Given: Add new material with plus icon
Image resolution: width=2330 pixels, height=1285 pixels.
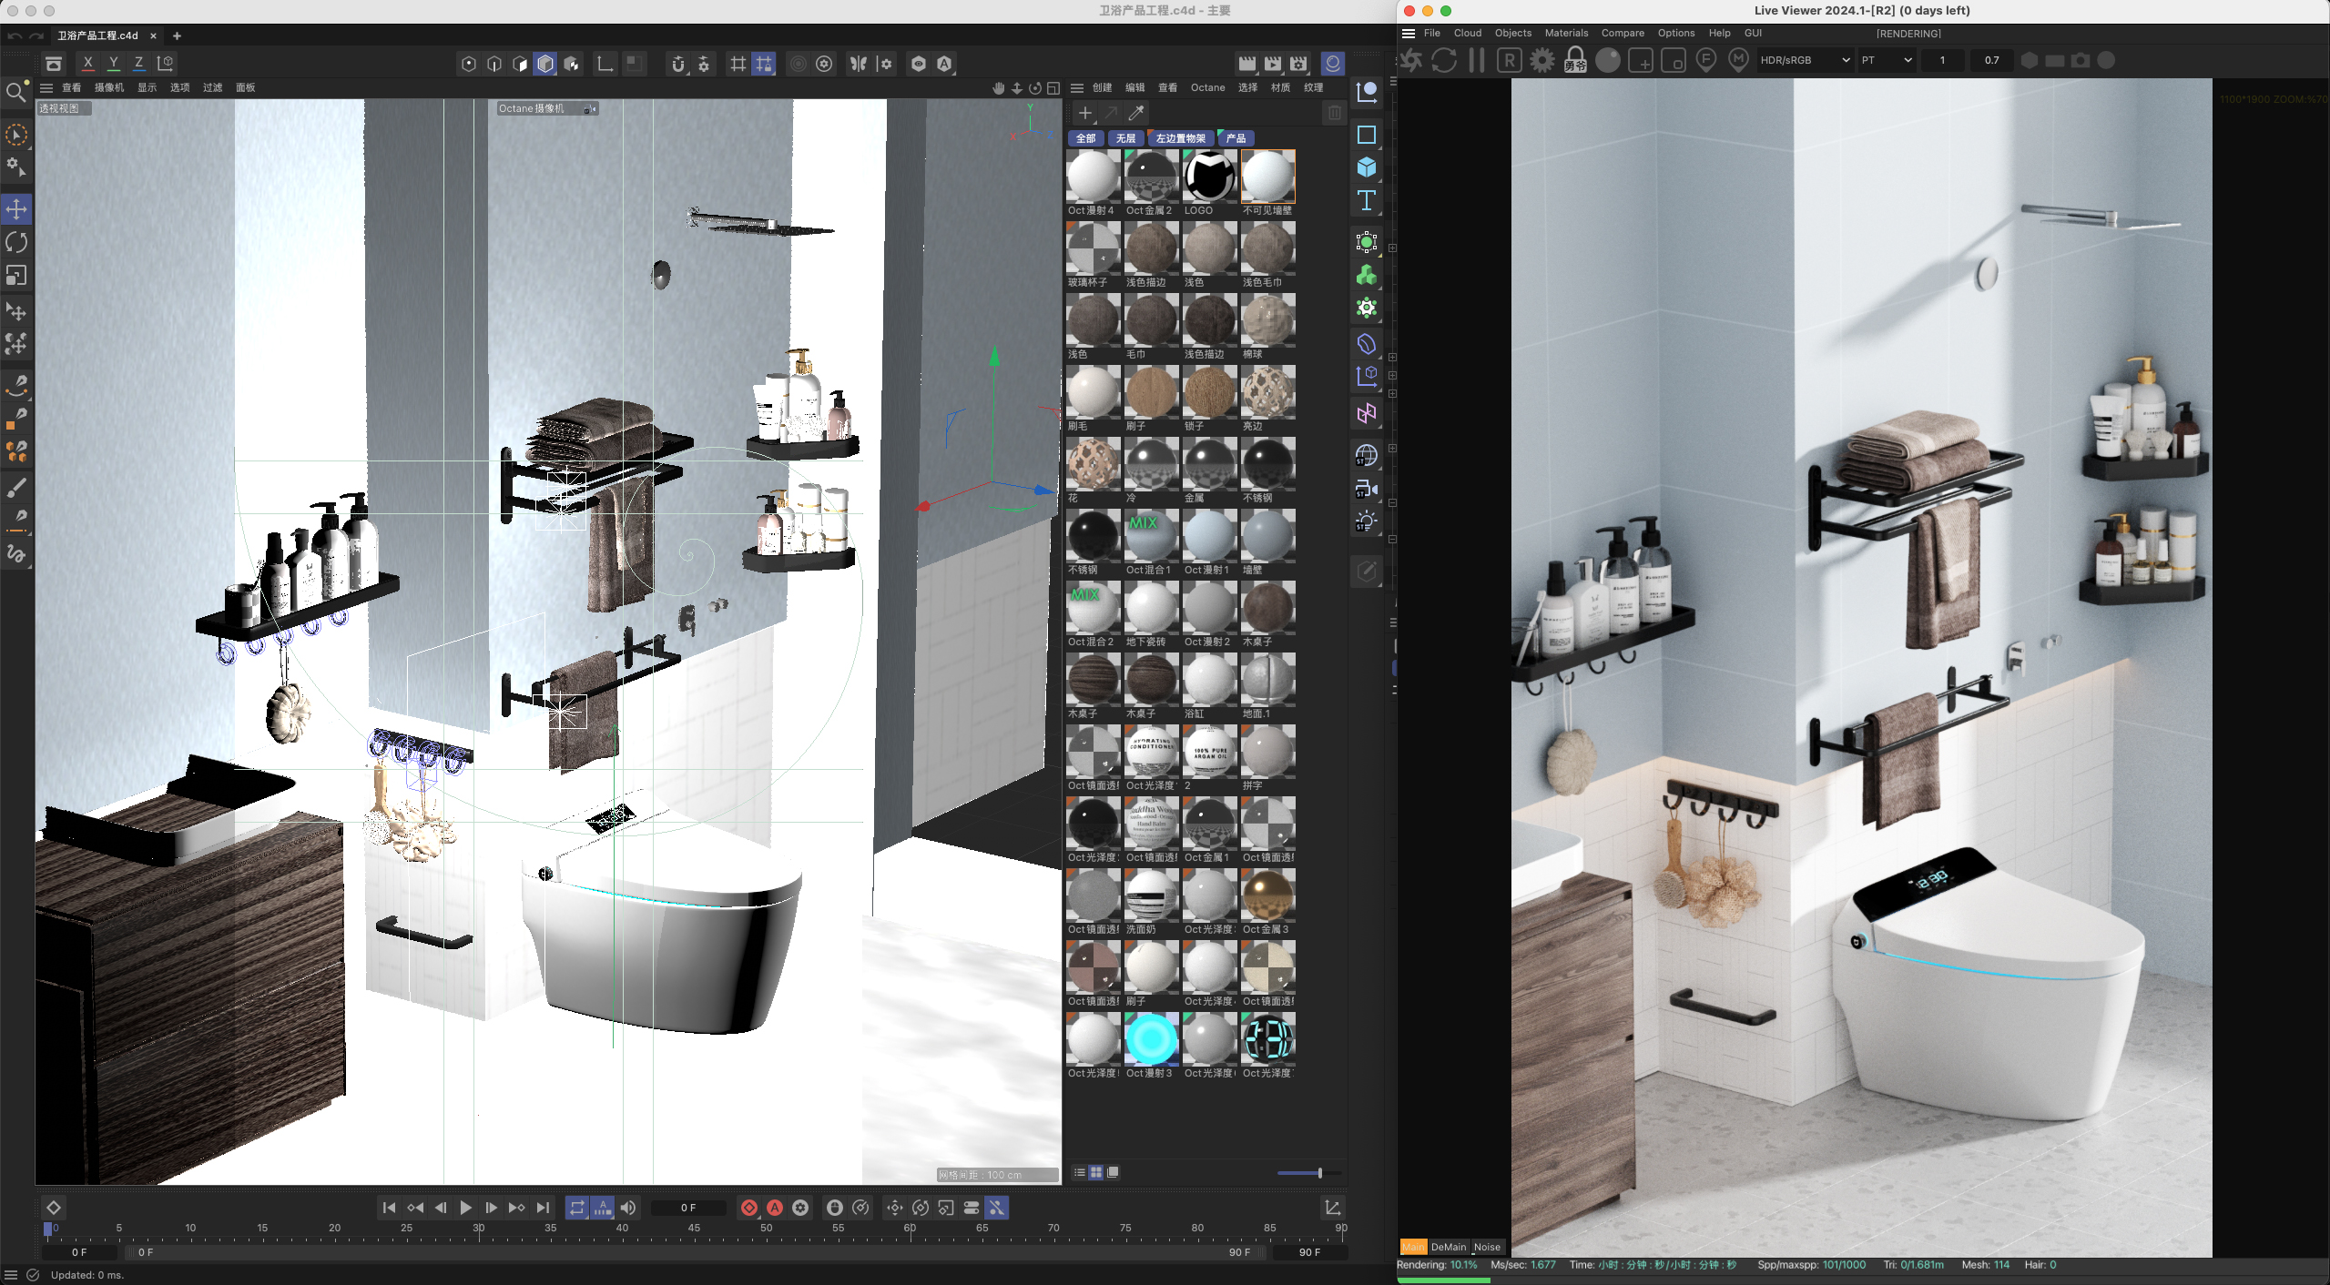Looking at the screenshot, I should [1084, 113].
